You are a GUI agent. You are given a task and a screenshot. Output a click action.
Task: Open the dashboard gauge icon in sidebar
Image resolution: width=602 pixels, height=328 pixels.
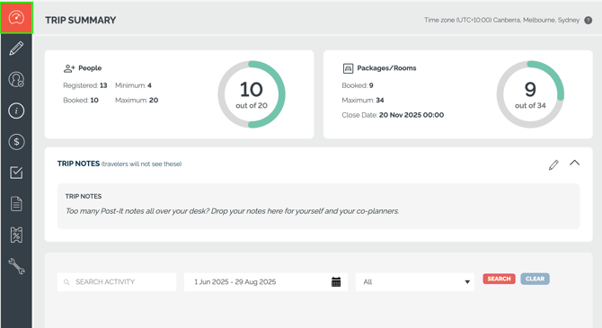[16, 18]
